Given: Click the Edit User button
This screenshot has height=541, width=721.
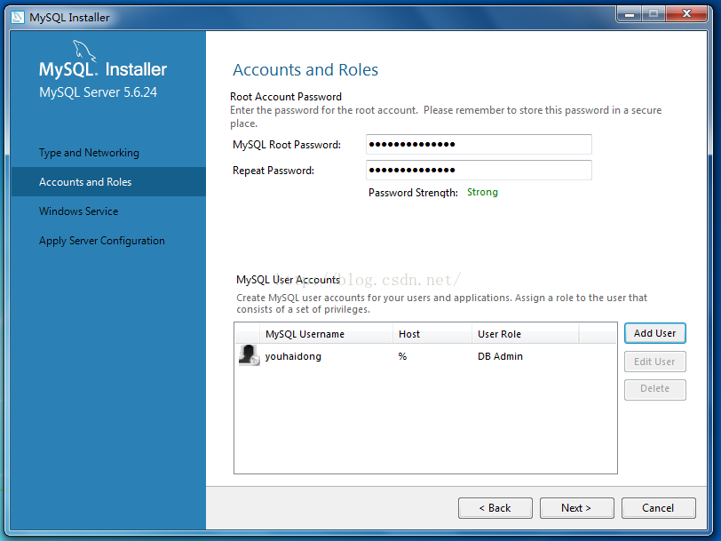Looking at the screenshot, I should pyautogui.click(x=654, y=362).
